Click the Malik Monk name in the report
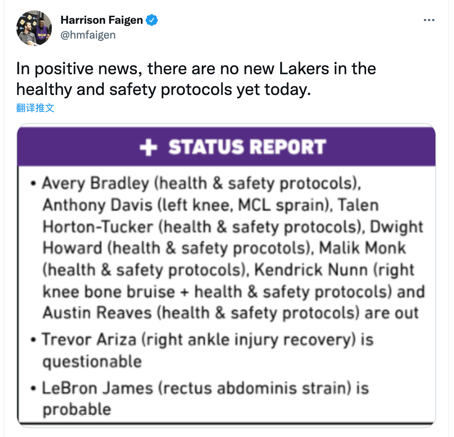454x437 pixels. pyautogui.click(x=362, y=248)
